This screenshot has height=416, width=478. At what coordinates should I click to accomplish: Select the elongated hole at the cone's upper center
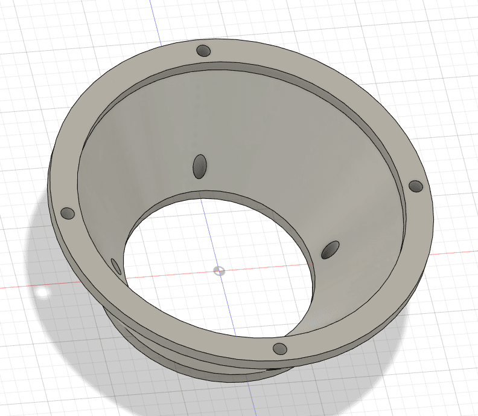tap(200, 166)
